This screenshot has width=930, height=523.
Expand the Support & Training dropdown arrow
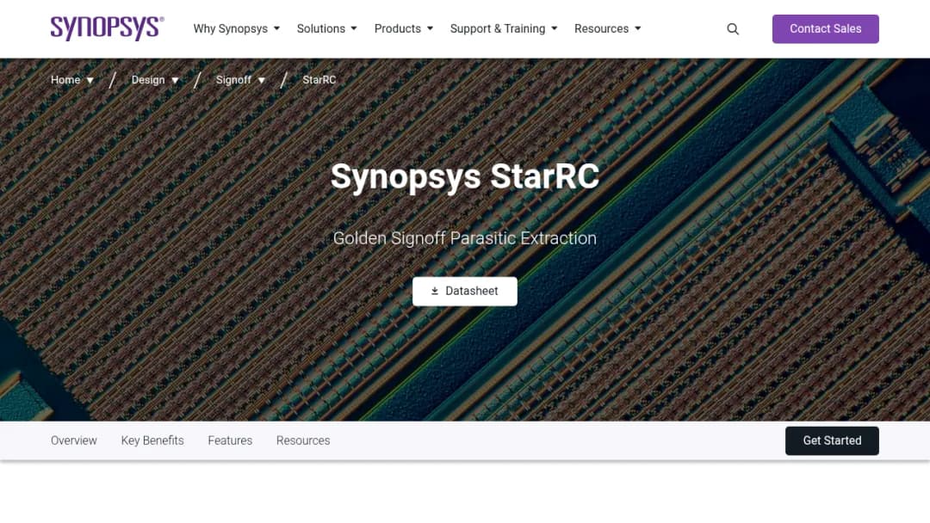pyautogui.click(x=555, y=28)
